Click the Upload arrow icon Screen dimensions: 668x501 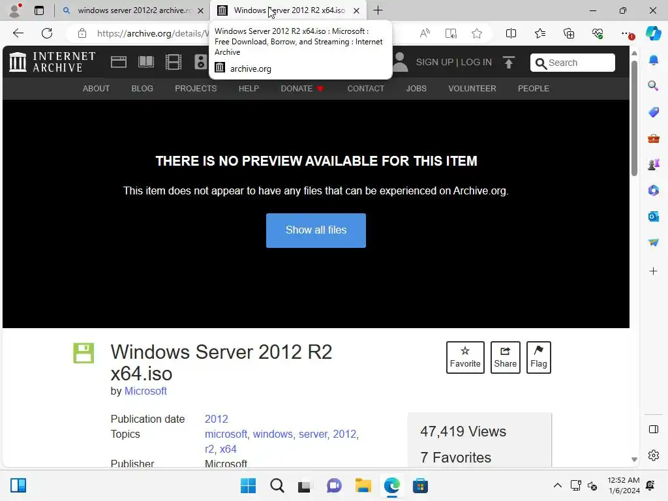(509, 63)
